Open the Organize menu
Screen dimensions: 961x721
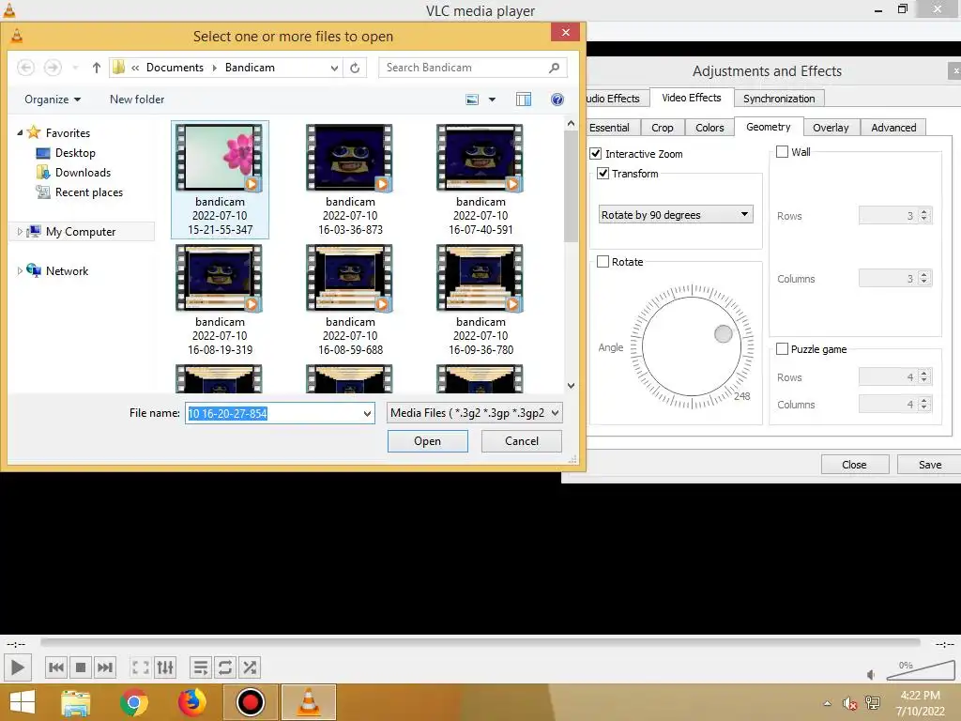[53, 100]
